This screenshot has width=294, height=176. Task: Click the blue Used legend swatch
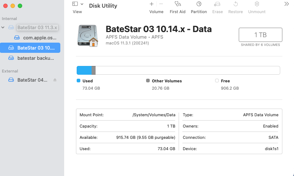(x=78, y=81)
